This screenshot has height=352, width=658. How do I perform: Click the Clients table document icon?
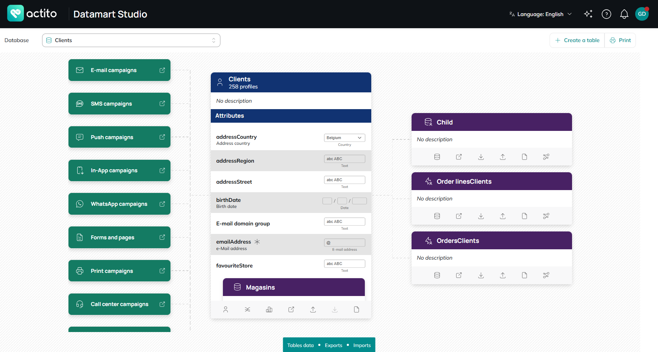coord(356,310)
